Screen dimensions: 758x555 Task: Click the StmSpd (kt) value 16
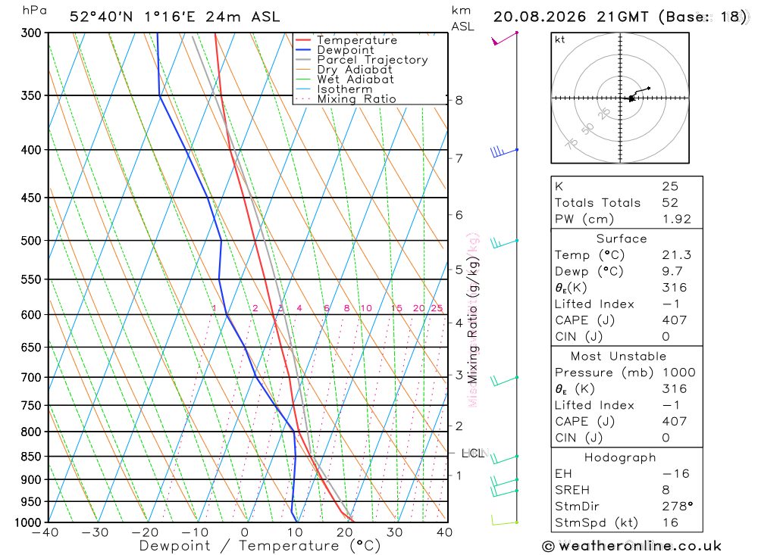(671, 522)
